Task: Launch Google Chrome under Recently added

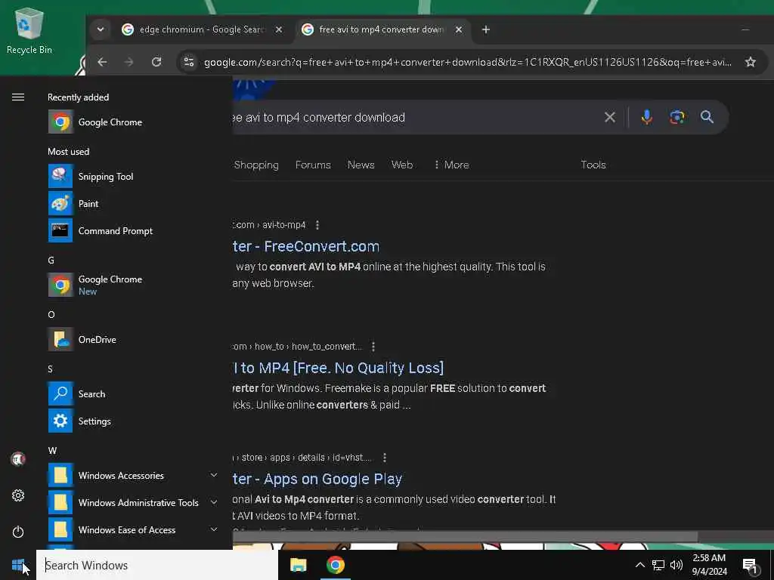Action: pyautogui.click(x=133, y=122)
